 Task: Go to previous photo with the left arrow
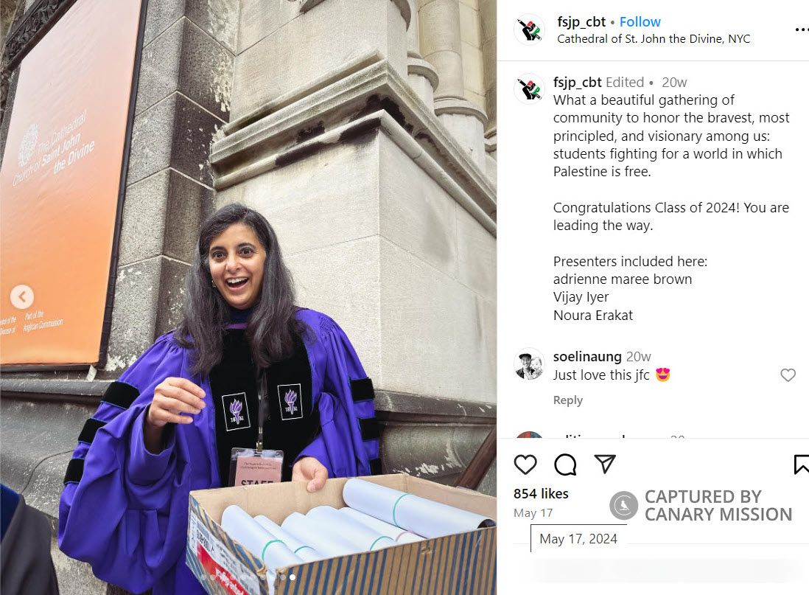(x=22, y=297)
